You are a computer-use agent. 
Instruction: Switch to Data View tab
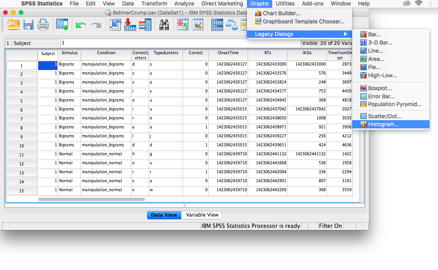pyautogui.click(x=164, y=215)
